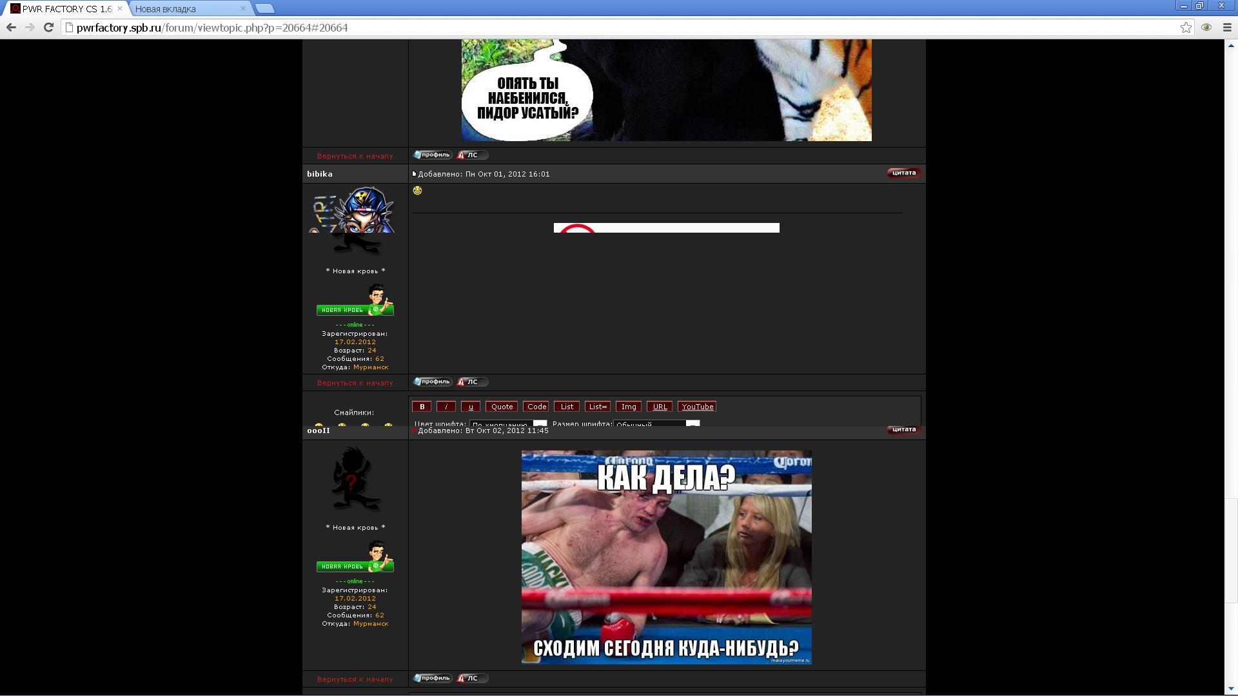
Task: Open the font color dropdown
Action: click(508, 423)
